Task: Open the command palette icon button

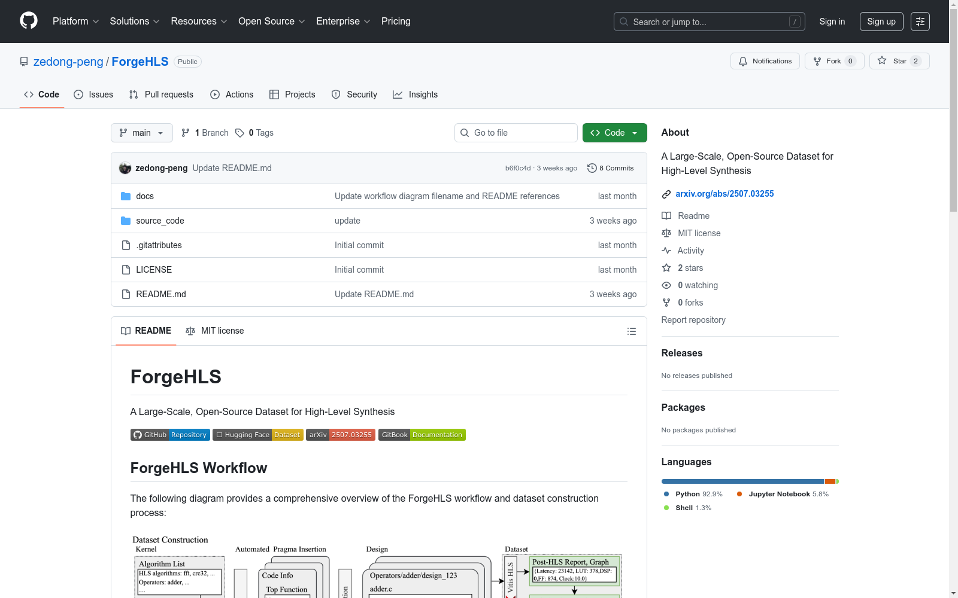Action: click(920, 22)
